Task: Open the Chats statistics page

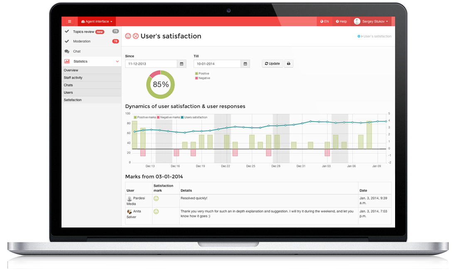Action: point(91,85)
